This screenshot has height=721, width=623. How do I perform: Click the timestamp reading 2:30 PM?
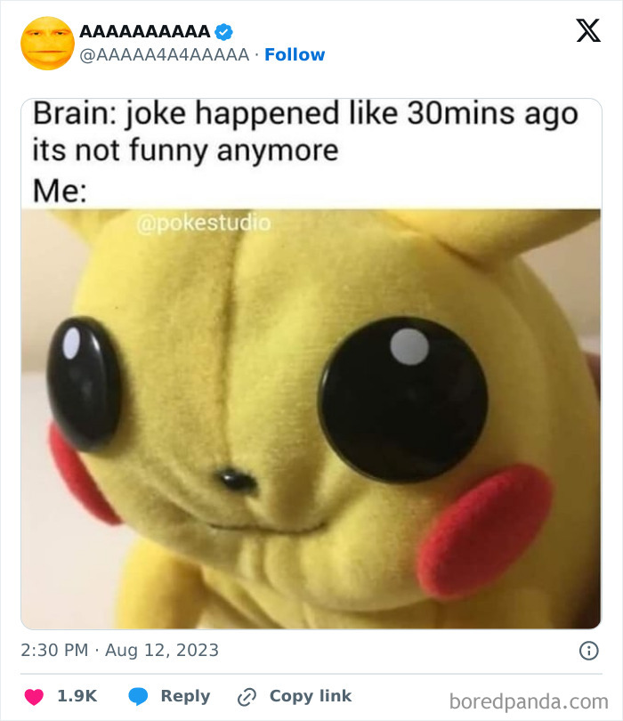tap(56, 652)
